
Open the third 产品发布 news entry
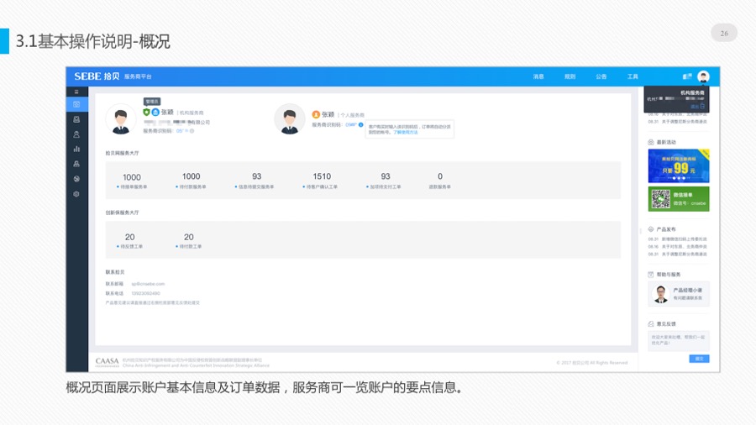(x=677, y=254)
